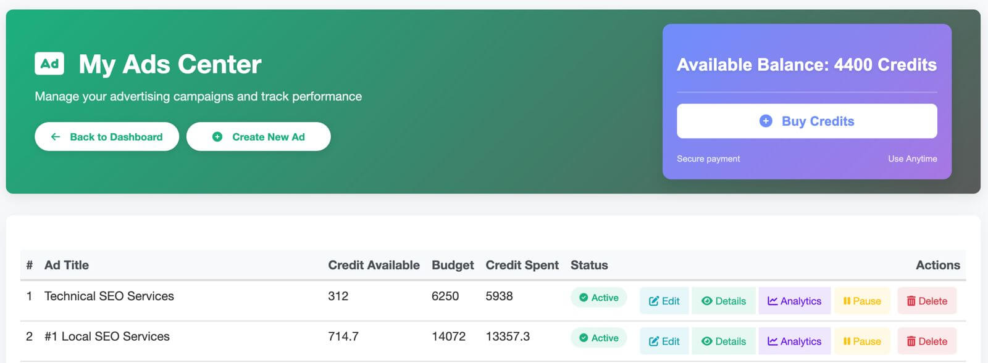The height and width of the screenshot is (363, 988).
Task: Select the Technical SEO Services ad title
Action: (109, 296)
